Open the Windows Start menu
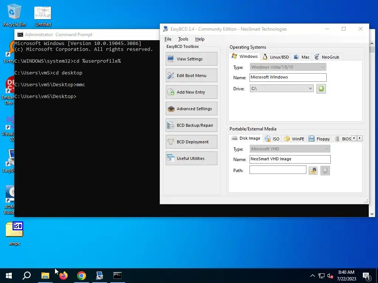 9,276
